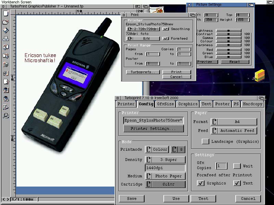Click the Turboprefs.. button

tap(143, 72)
